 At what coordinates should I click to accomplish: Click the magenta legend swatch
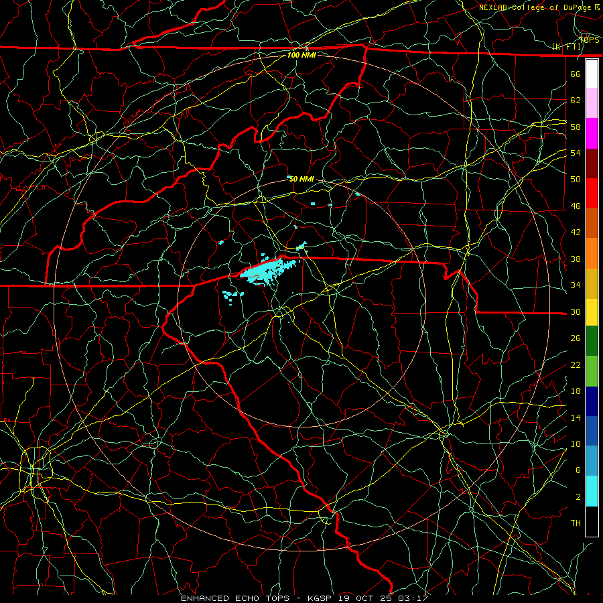click(x=592, y=133)
